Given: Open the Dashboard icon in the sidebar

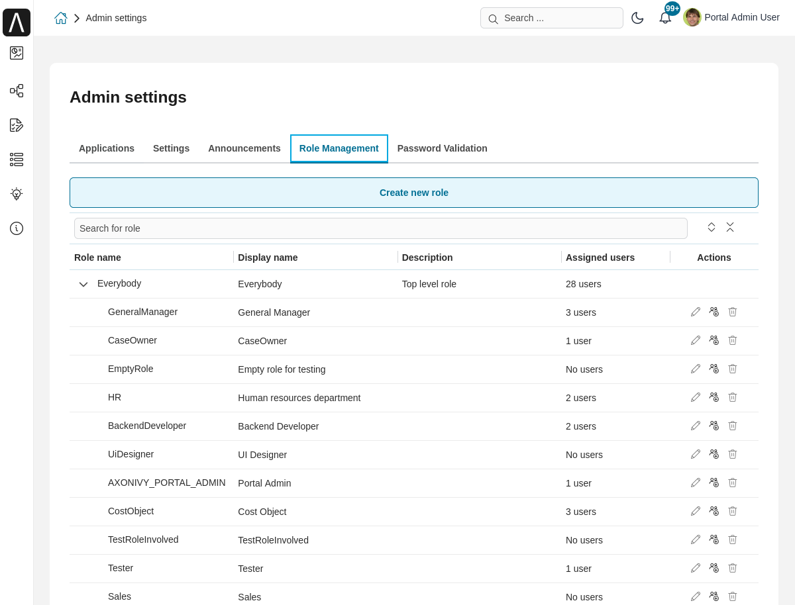Looking at the screenshot, I should tap(17, 53).
